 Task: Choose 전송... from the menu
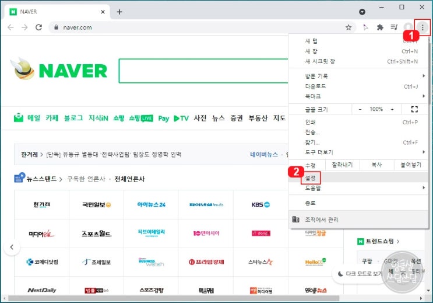point(358,133)
